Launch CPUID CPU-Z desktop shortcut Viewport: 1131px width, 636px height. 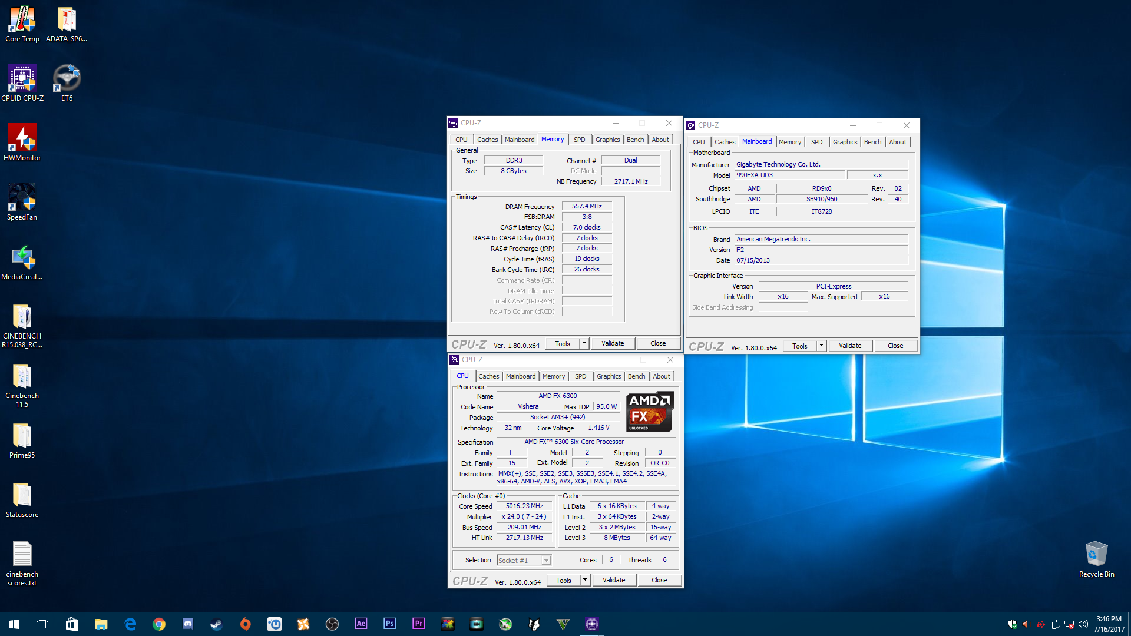[x=22, y=83]
